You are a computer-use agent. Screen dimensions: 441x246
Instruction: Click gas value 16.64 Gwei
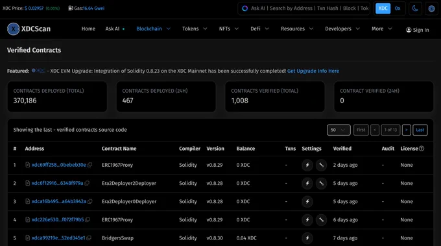pos(93,8)
